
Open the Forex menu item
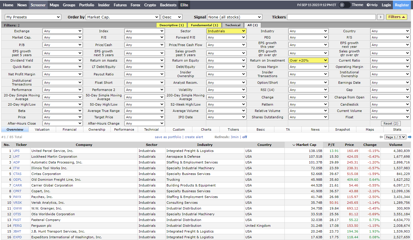[x=135, y=5]
